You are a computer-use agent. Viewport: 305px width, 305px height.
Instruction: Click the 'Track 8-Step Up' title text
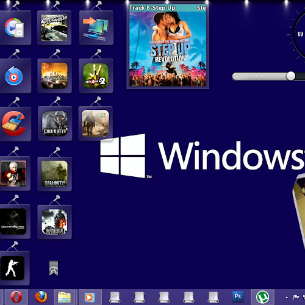(x=152, y=8)
